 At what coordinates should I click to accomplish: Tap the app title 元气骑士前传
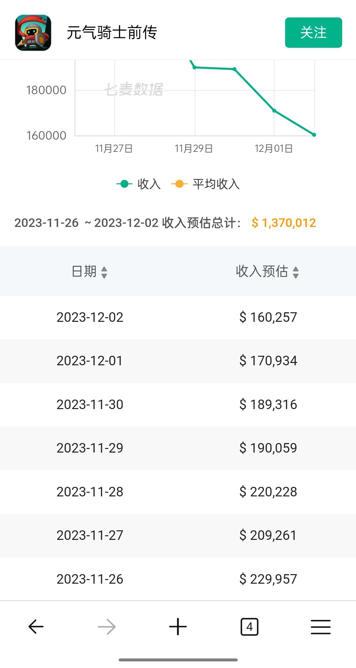[x=112, y=33]
